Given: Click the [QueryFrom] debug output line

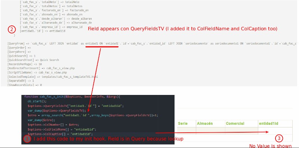Looking at the screenshot, I should pyautogui.click(x=152, y=43).
